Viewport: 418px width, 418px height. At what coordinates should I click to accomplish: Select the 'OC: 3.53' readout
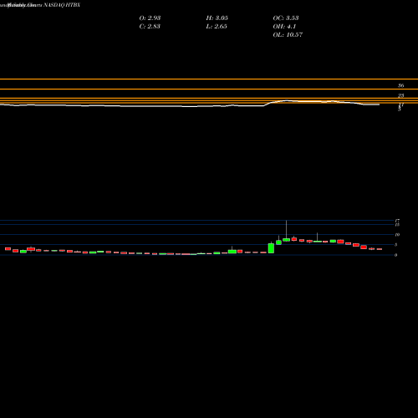coord(286,18)
